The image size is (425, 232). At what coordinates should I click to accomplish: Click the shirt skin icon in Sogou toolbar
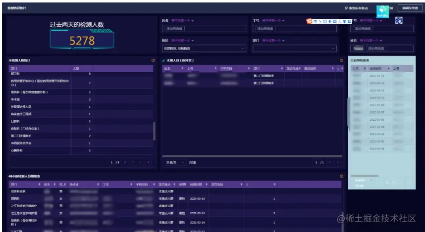345,21
